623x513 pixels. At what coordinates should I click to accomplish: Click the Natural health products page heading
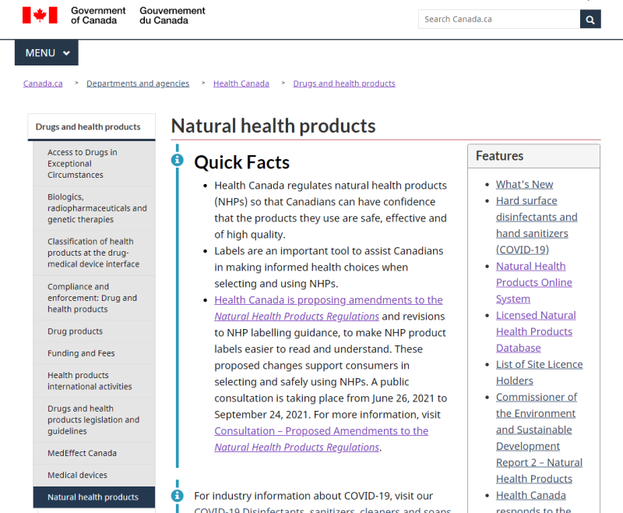pos(273,126)
